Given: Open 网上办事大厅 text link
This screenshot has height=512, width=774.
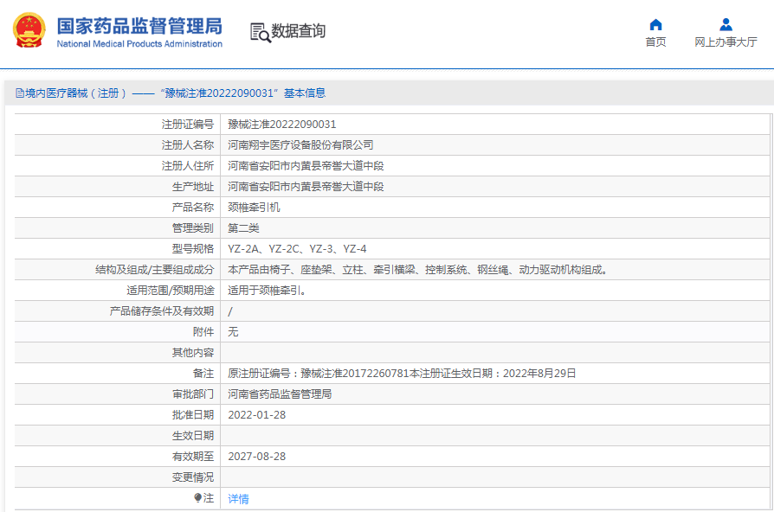Looking at the screenshot, I should pos(726,42).
